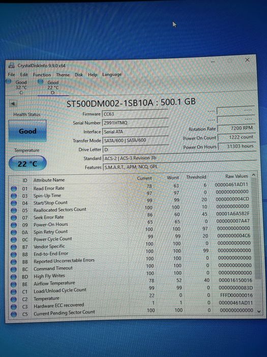The height and width of the screenshot is (357, 267).
Task: Click the previous disk arrow button
Action: point(13,104)
